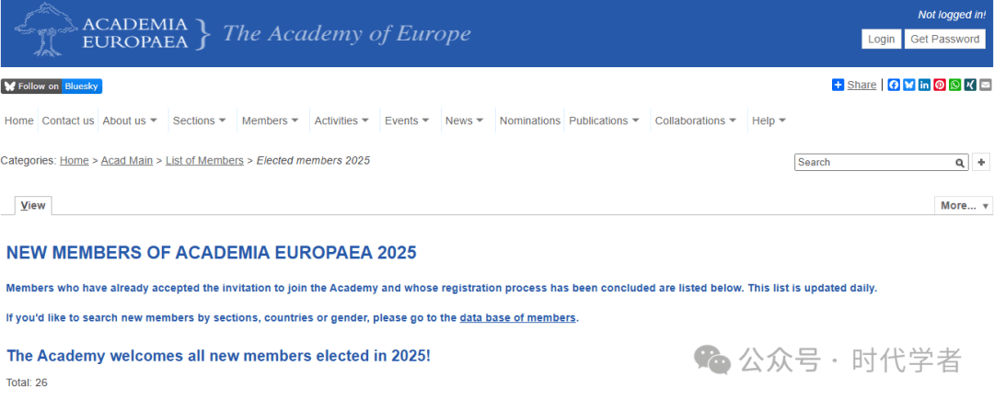Share the page on Facebook
This screenshot has height=400, width=994.
coord(894,85)
